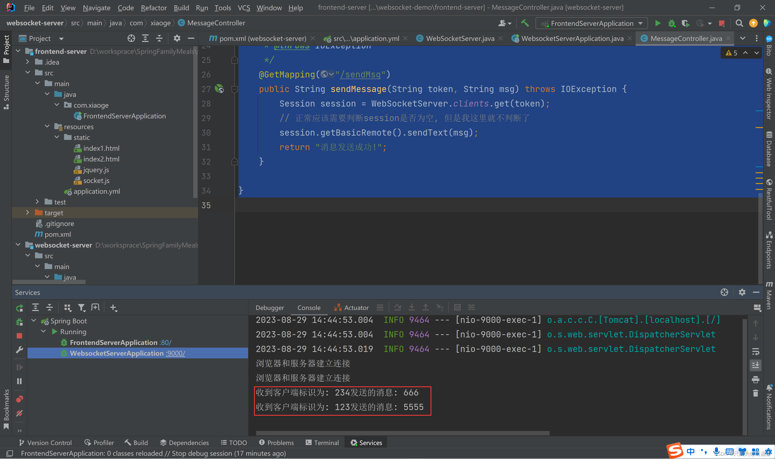
Task: Open Maven tool window on right sidebar
Action: (769, 295)
